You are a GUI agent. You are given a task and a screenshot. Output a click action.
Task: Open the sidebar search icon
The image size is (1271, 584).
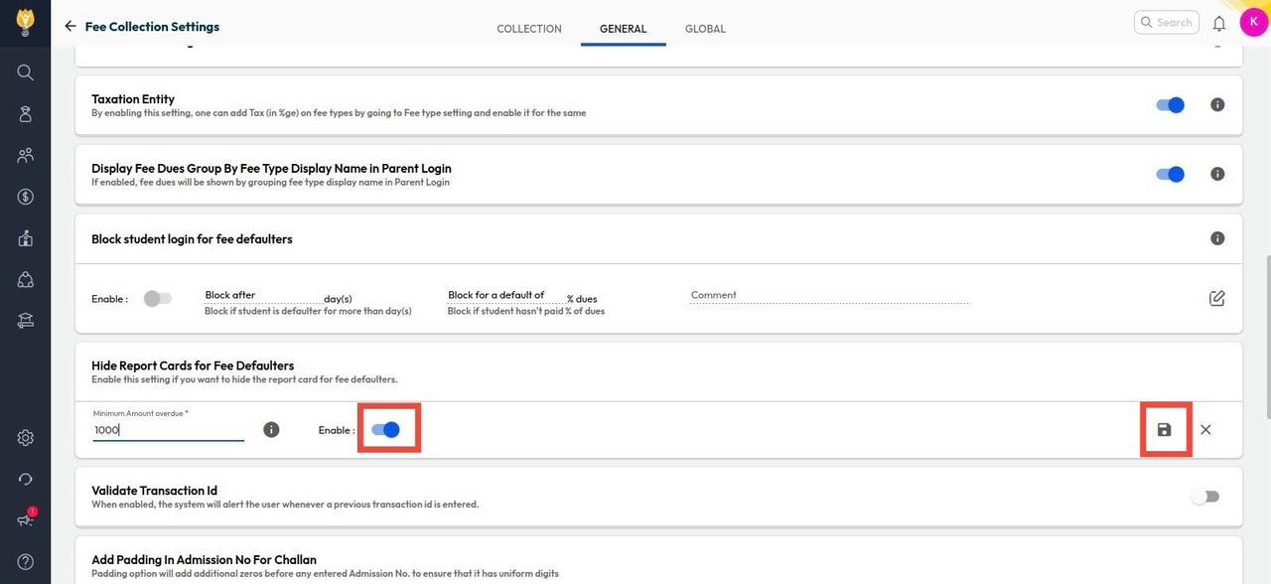26,73
